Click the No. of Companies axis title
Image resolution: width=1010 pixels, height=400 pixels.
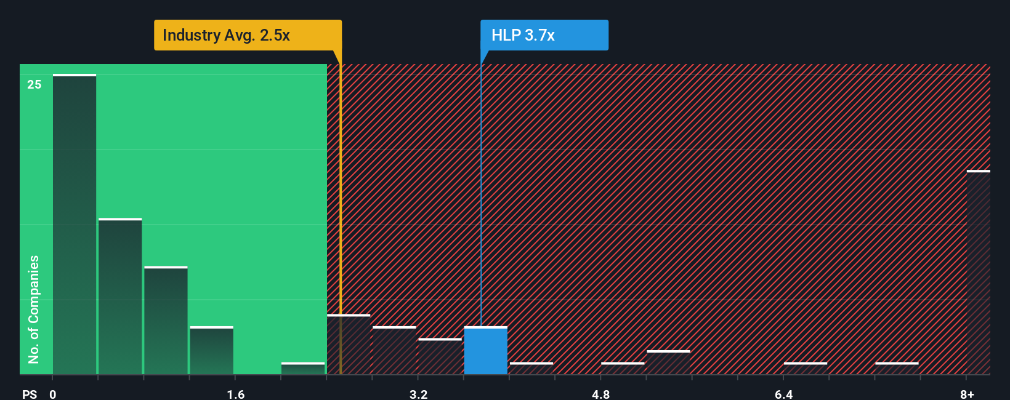coord(34,309)
